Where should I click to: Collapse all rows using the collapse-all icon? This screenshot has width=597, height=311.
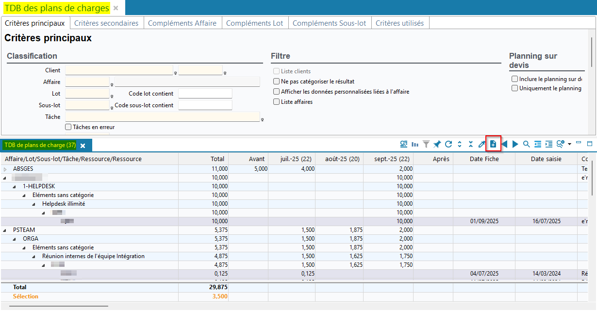(x=471, y=144)
